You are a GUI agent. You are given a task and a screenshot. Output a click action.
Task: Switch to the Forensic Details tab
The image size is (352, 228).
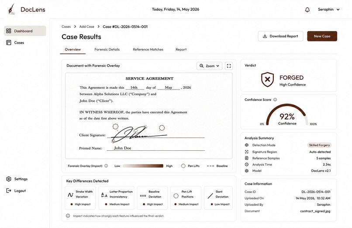click(107, 49)
